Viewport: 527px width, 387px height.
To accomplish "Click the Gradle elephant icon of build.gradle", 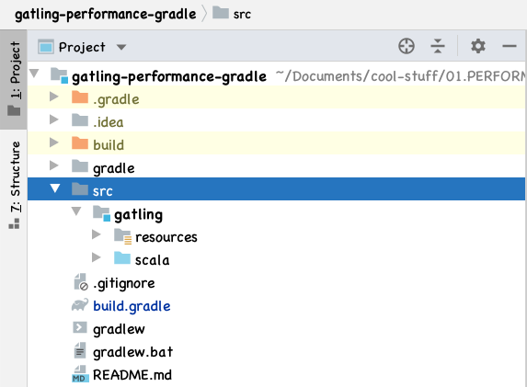I will [80, 304].
